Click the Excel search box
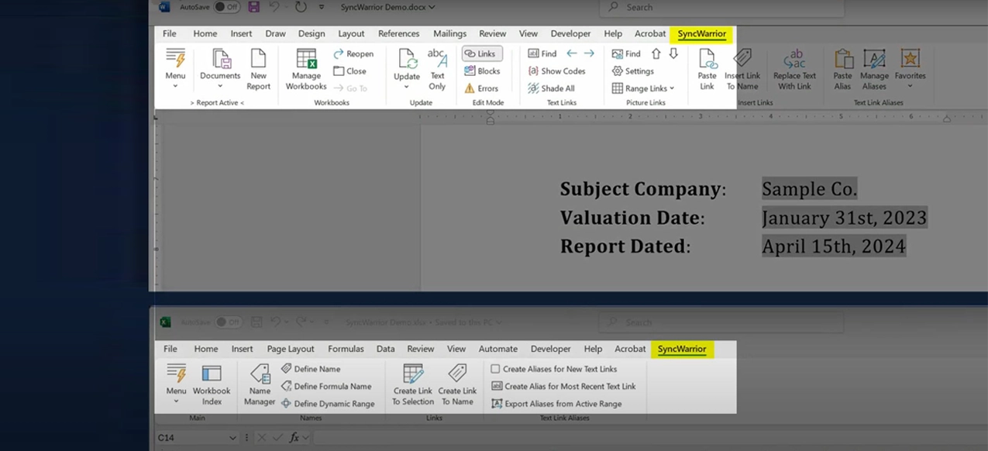Screen dimensions: 988x451 721,322
